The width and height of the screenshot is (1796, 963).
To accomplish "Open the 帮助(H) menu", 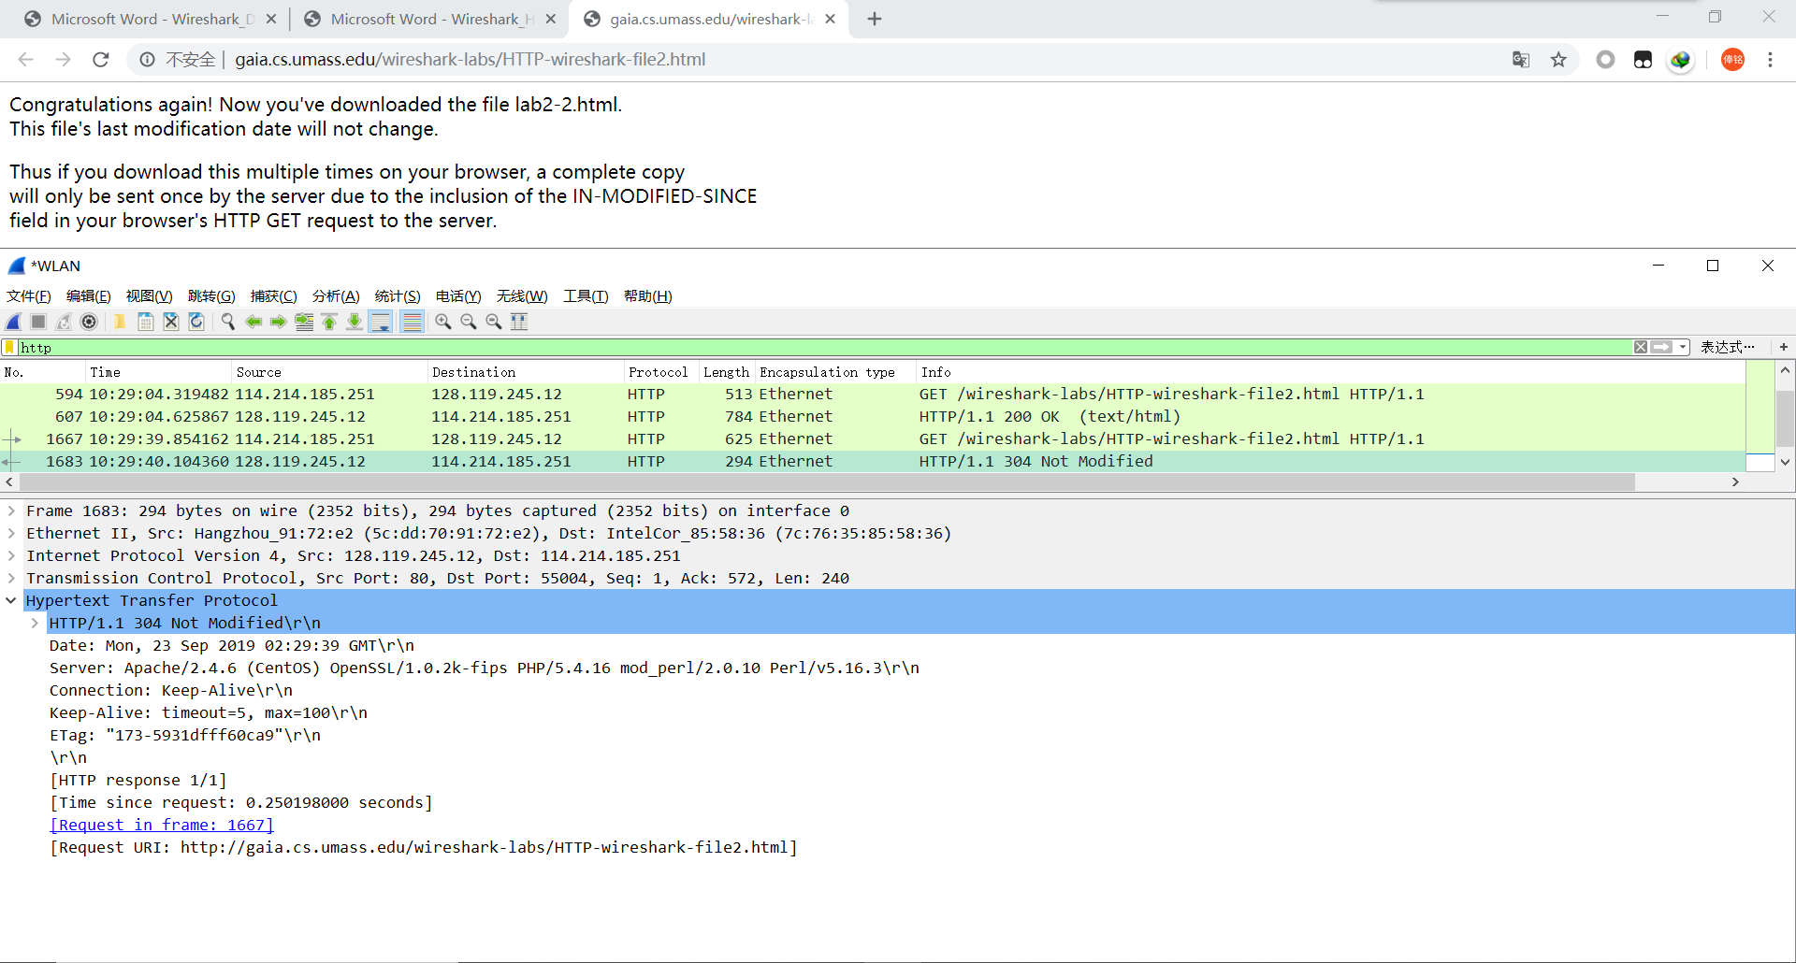I will (648, 296).
